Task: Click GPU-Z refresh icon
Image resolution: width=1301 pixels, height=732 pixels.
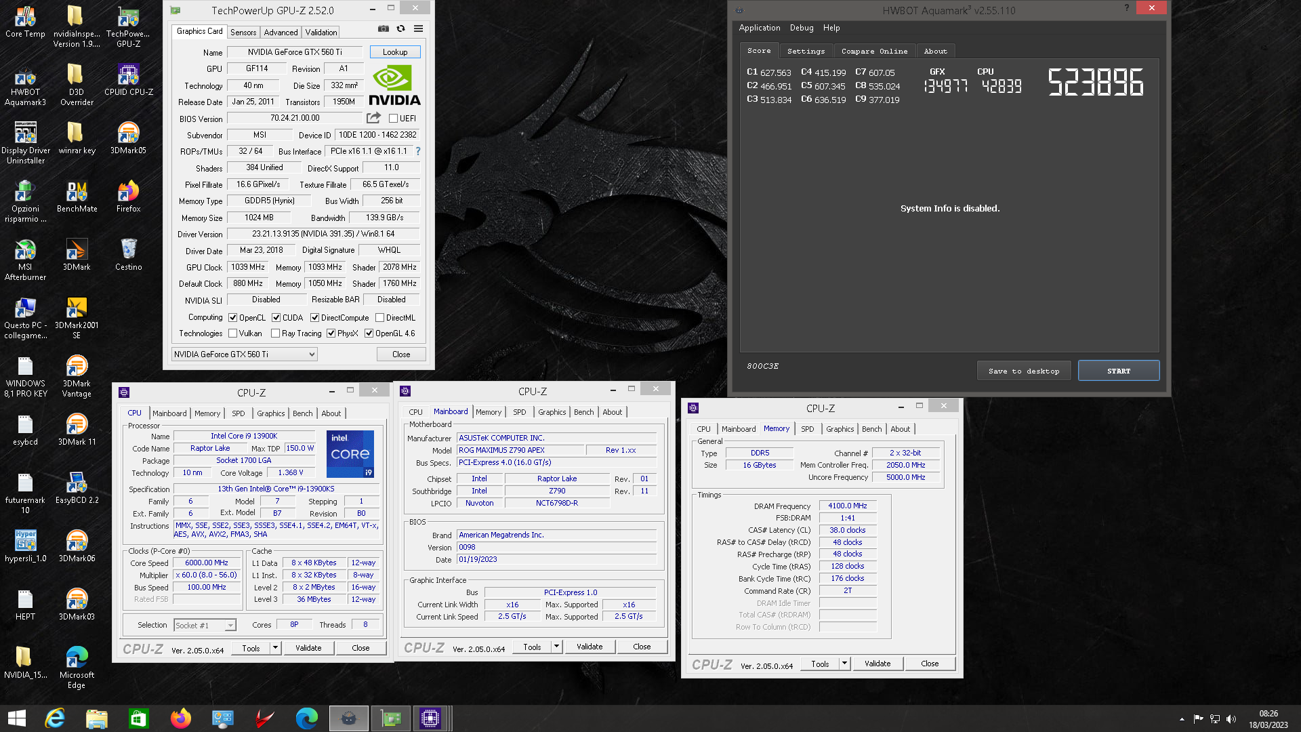Action: click(x=401, y=29)
